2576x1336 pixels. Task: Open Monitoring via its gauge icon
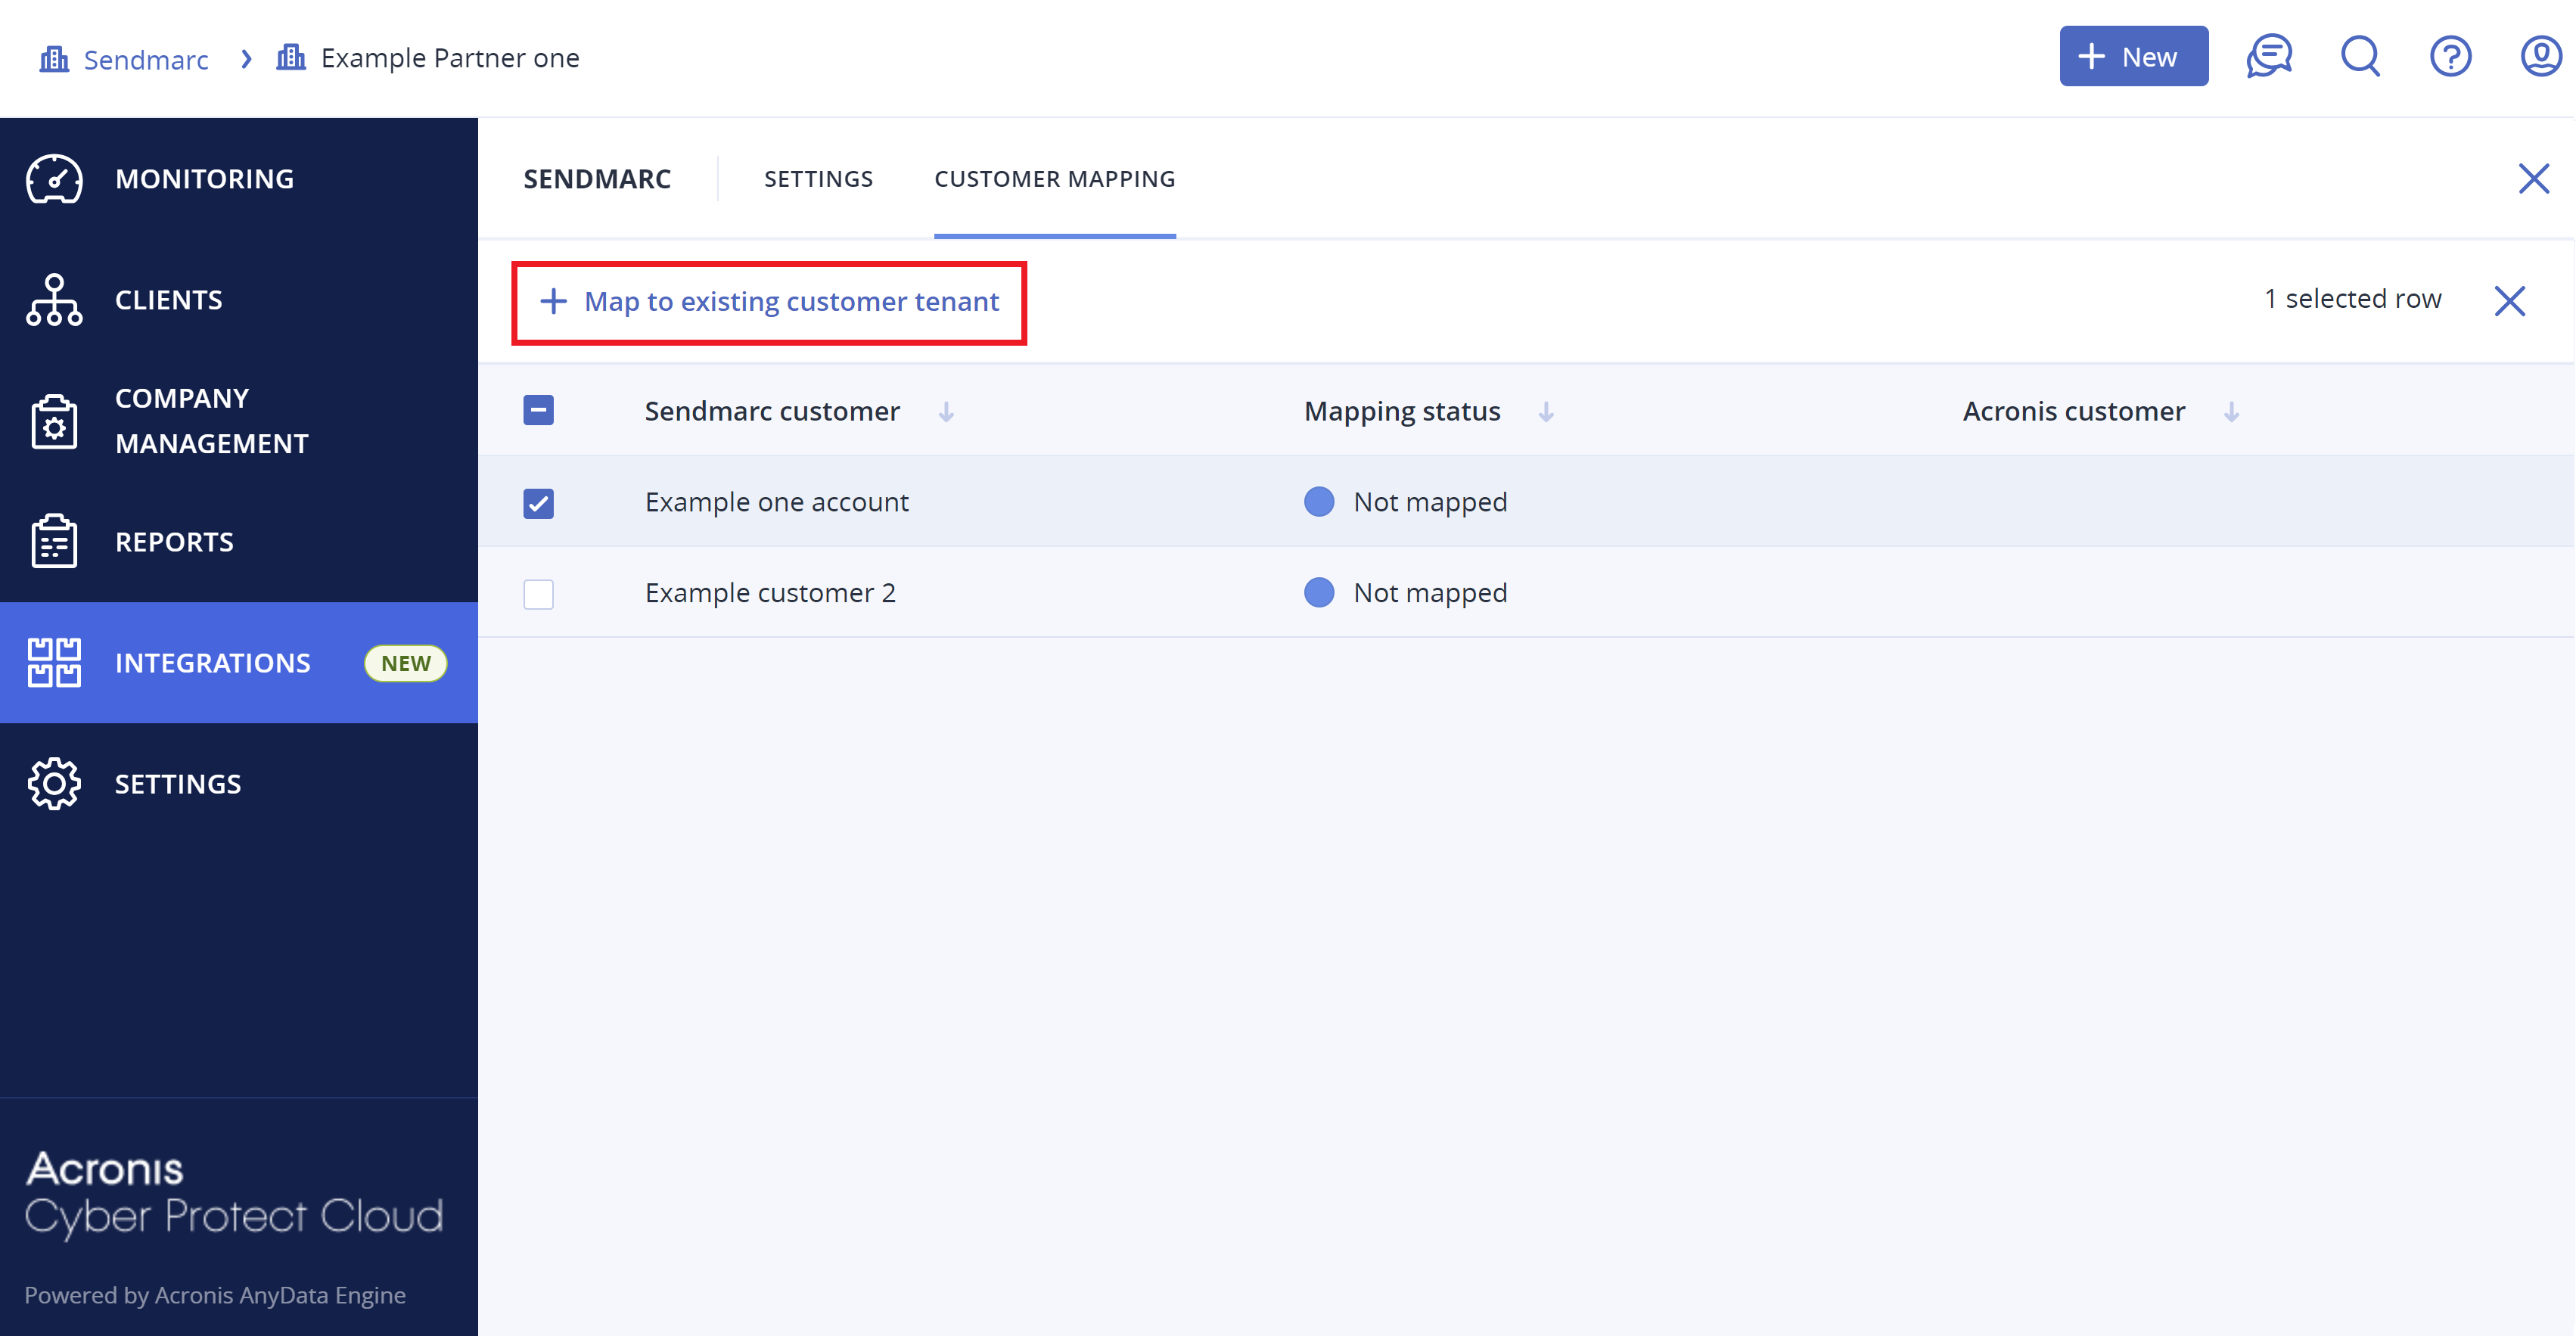[x=54, y=179]
